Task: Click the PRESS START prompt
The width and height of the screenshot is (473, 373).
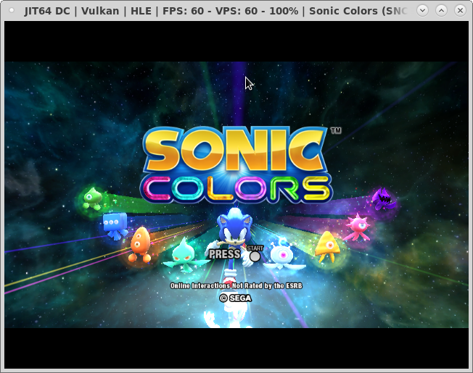Action: pyautogui.click(x=236, y=253)
